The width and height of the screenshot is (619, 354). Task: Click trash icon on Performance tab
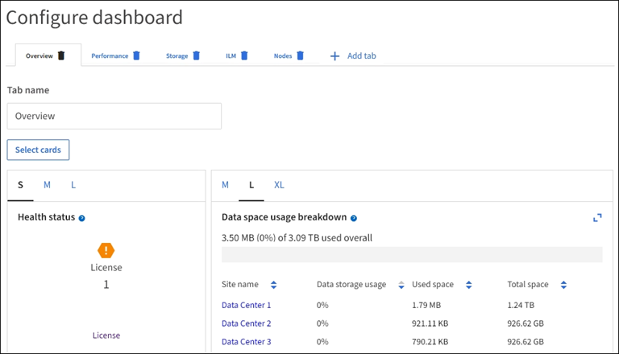[x=136, y=56]
